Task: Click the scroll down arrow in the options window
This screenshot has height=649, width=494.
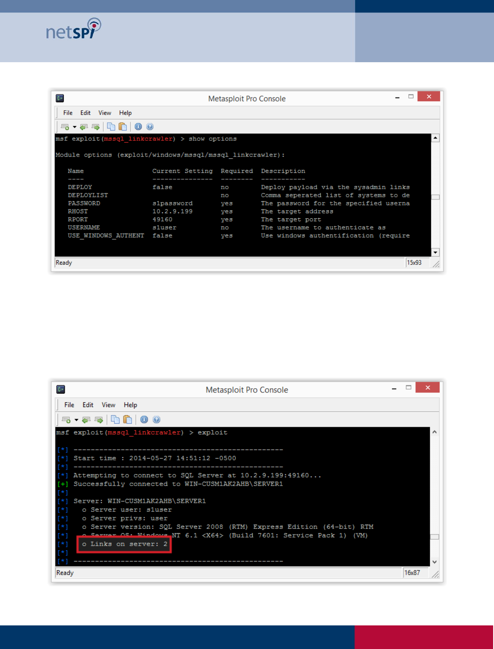Action: [435, 253]
